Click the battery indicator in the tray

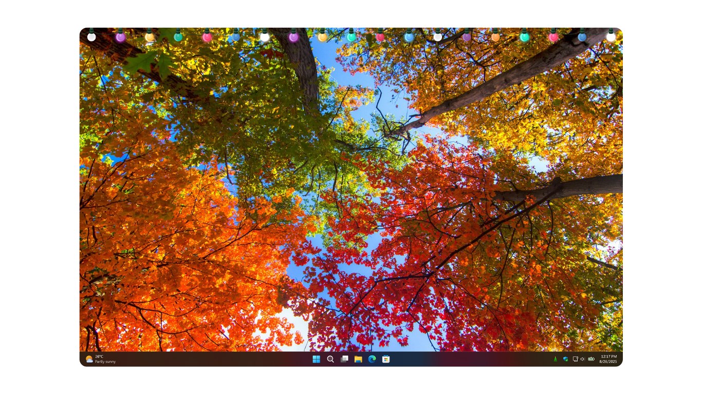591,359
